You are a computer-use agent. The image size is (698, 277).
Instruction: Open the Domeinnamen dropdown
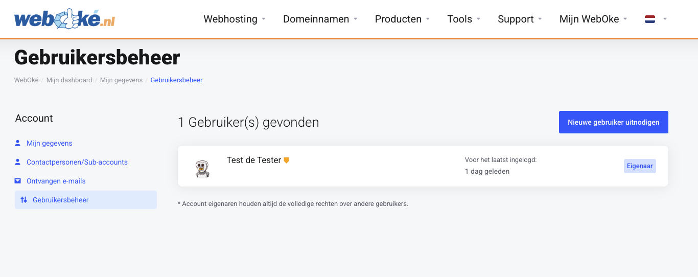pyautogui.click(x=320, y=19)
